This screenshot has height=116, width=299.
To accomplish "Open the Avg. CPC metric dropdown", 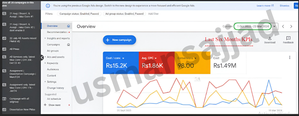I will [x=156, y=58].
